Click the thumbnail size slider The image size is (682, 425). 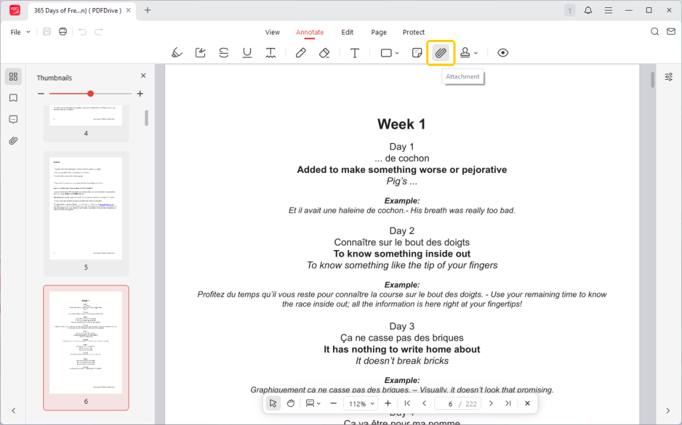click(91, 94)
